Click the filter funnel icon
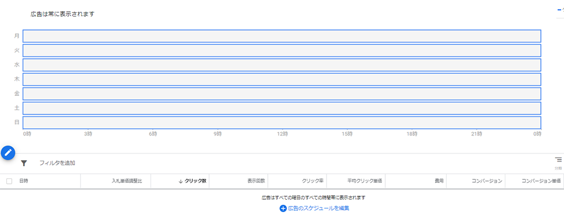 coord(24,163)
